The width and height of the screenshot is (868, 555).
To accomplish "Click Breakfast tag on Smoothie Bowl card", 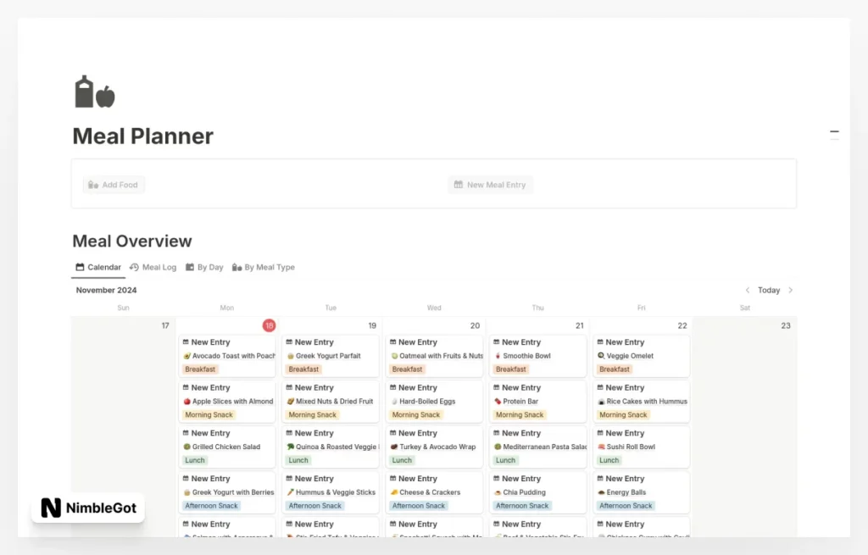I will click(x=510, y=369).
